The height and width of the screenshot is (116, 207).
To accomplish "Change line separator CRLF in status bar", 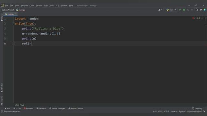I will pos(160,111).
